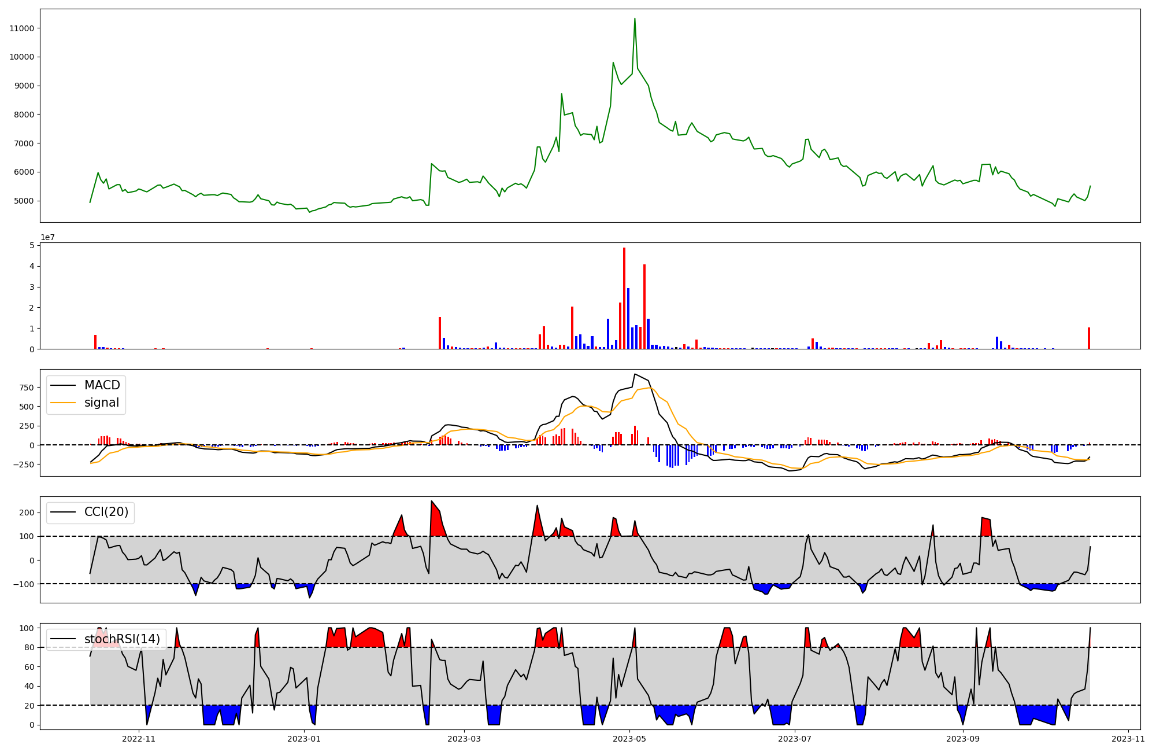Click the orange signal legend line sample

[63, 403]
